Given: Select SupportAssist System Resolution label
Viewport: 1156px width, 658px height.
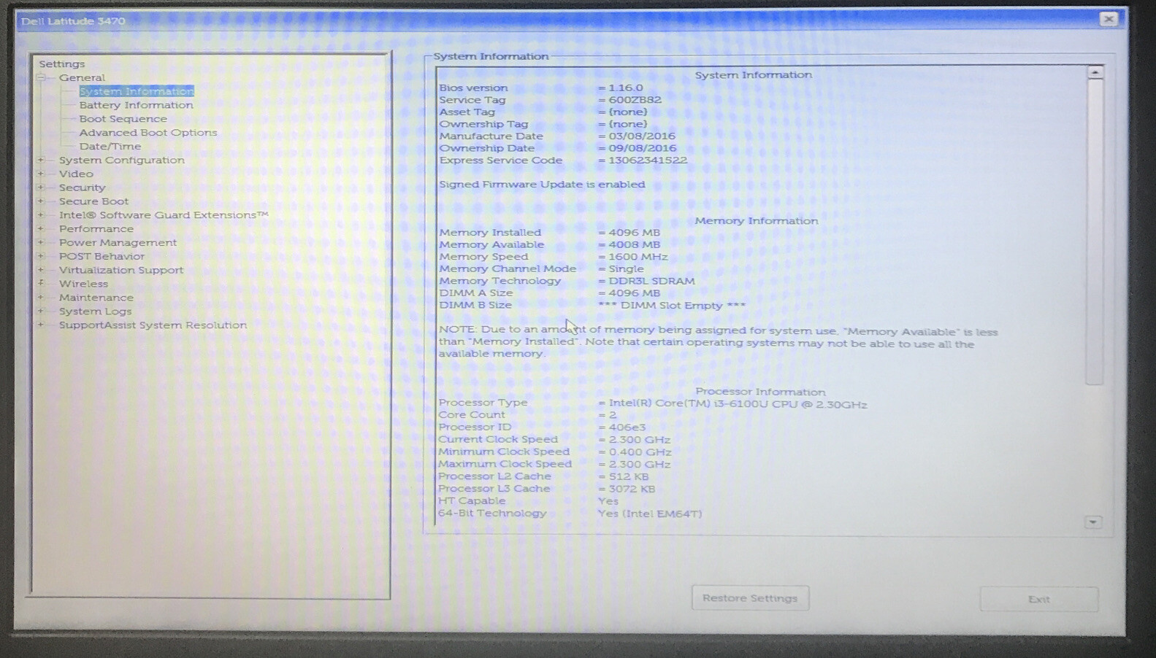Looking at the screenshot, I should (153, 325).
